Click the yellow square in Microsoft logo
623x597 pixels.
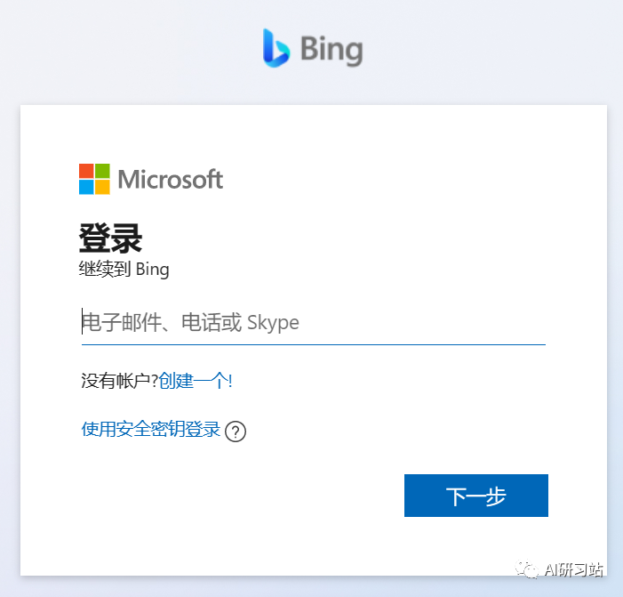click(x=102, y=188)
